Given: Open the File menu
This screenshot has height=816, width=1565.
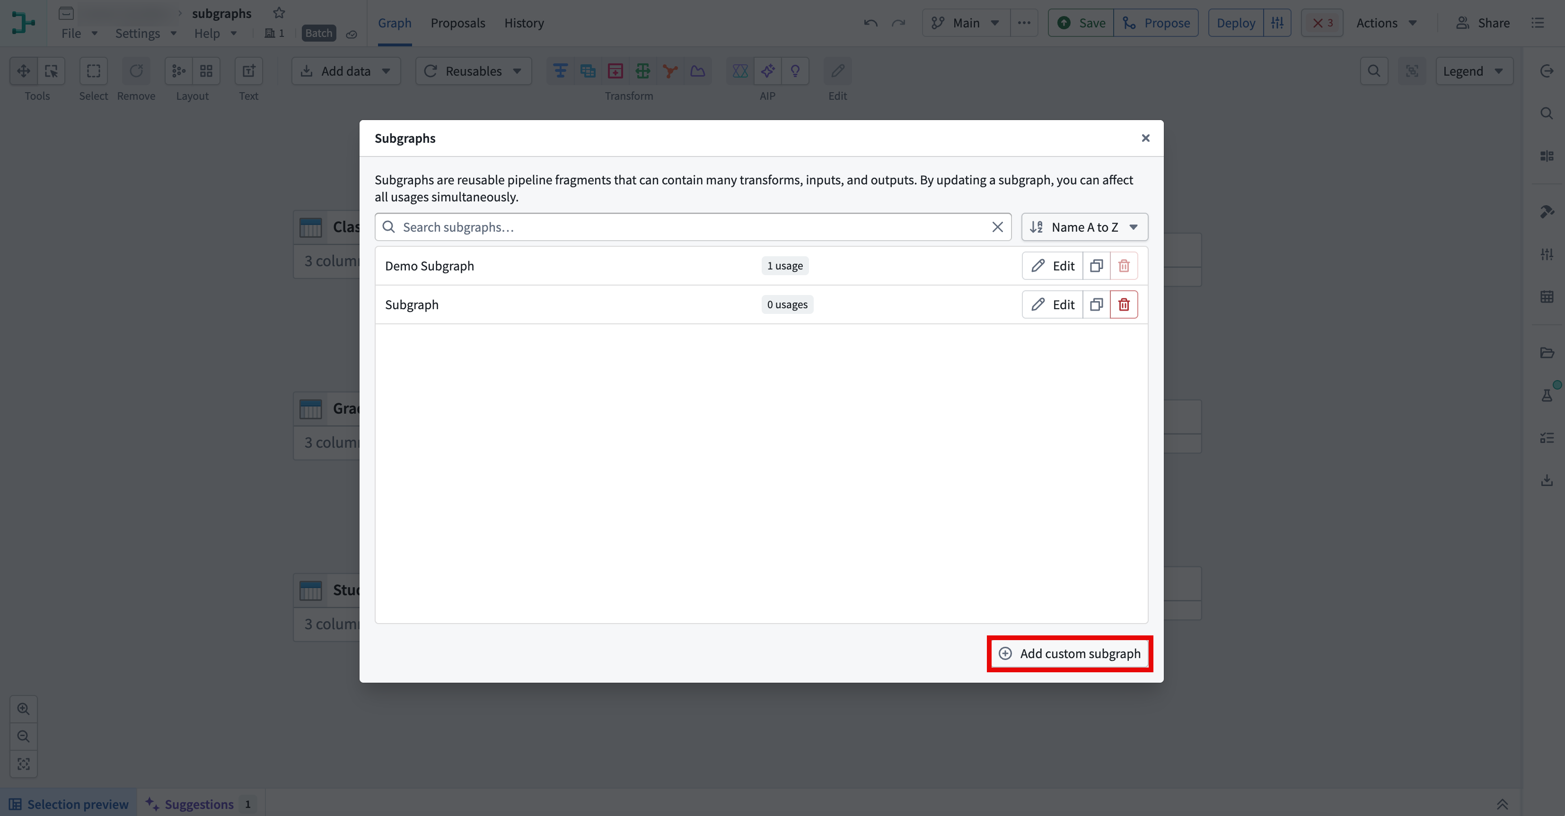Looking at the screenshot, I should 79,34.
